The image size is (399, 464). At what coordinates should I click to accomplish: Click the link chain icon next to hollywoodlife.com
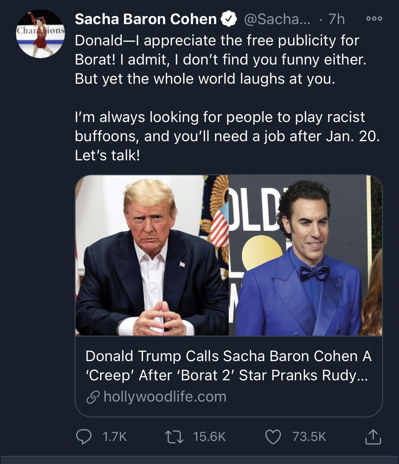pos(93,398)
